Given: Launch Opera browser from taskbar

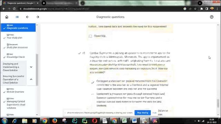Looking at the screenshot, I should coord(95,121).
